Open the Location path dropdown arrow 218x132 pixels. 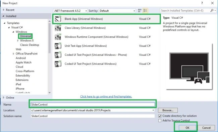pos(153,110)
